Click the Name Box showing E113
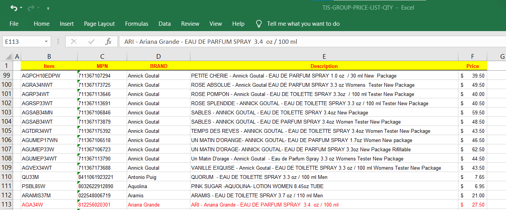Viewport: 506px width, 210px height. 23,41
